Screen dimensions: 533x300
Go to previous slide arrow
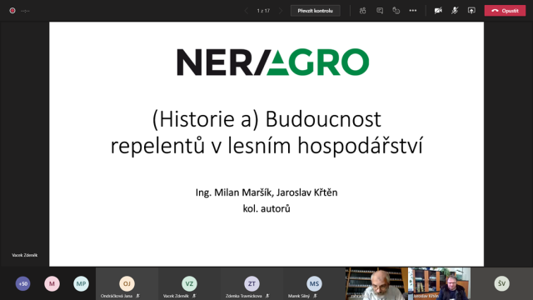click(x=247, y=11)
